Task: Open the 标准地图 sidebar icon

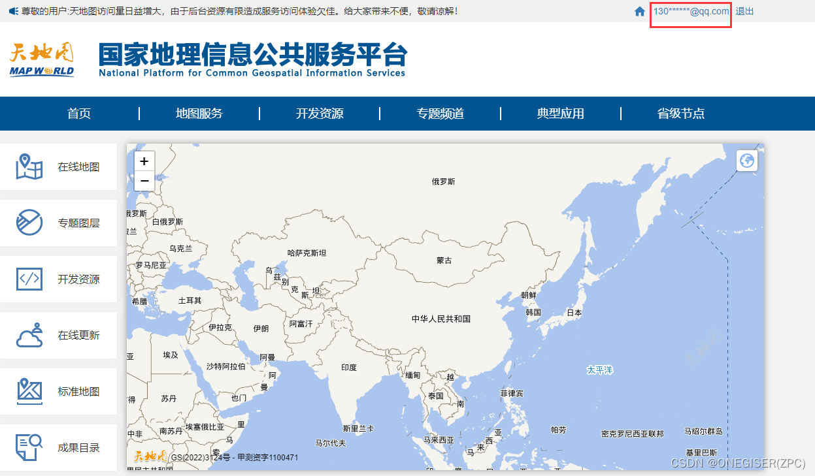Action: coord(29,391)
